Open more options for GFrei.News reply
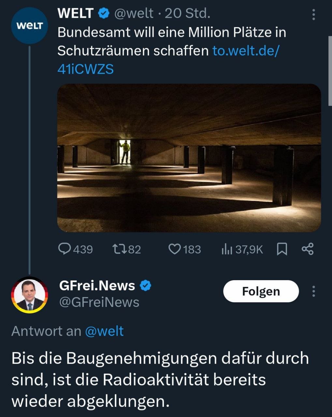Viewport: 332px width, 417px height. (x=313, y=291)
